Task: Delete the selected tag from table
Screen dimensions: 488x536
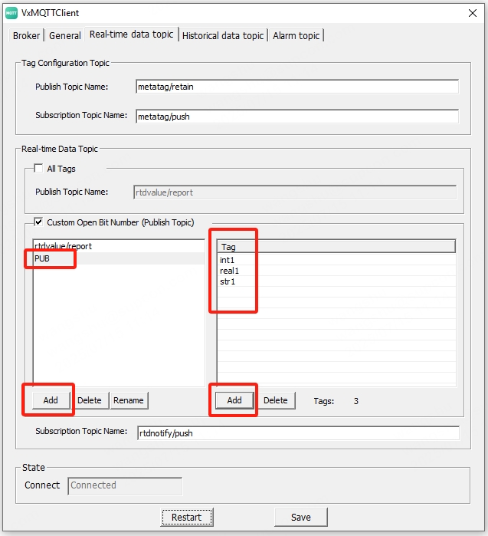Action: (x=276, y=400)
